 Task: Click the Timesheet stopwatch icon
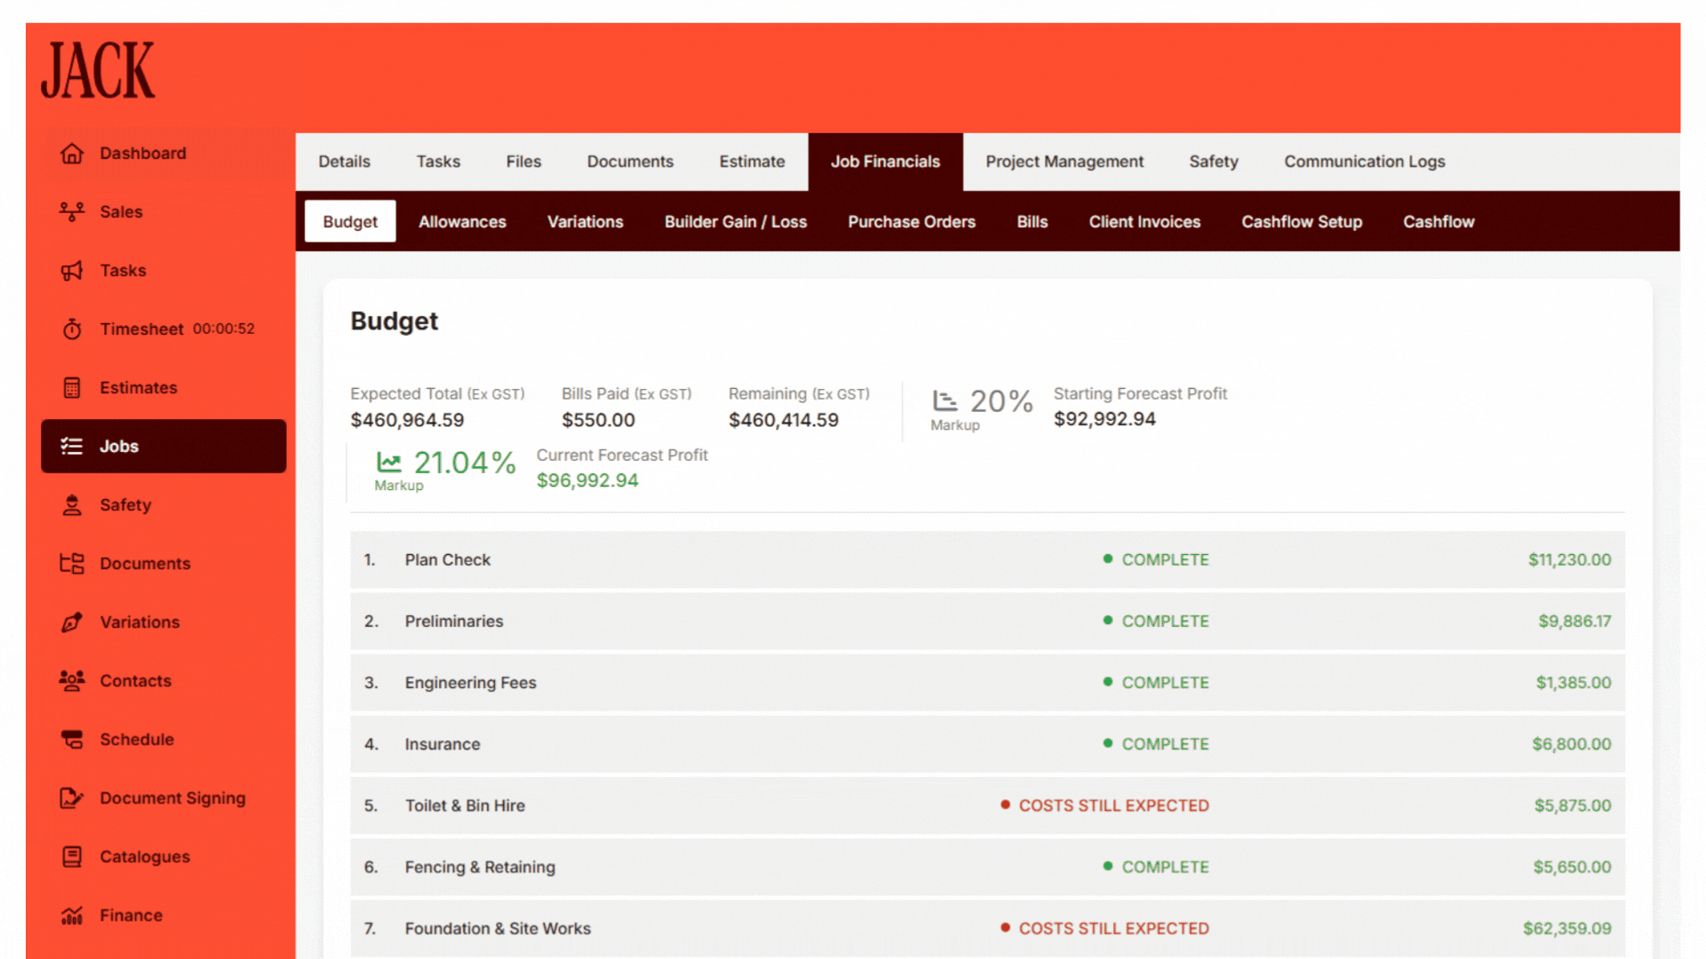72,329
